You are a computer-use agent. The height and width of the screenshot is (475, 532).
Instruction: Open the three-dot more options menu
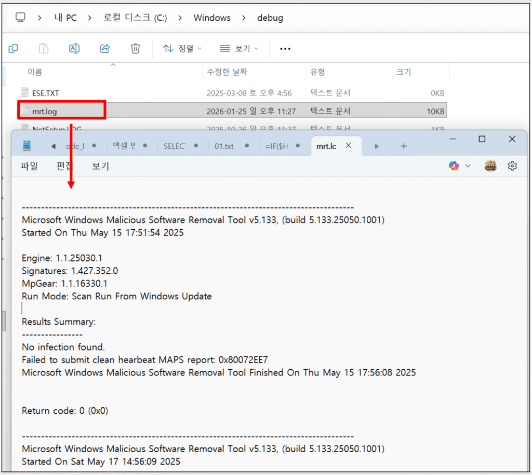(x=285, y=49)
